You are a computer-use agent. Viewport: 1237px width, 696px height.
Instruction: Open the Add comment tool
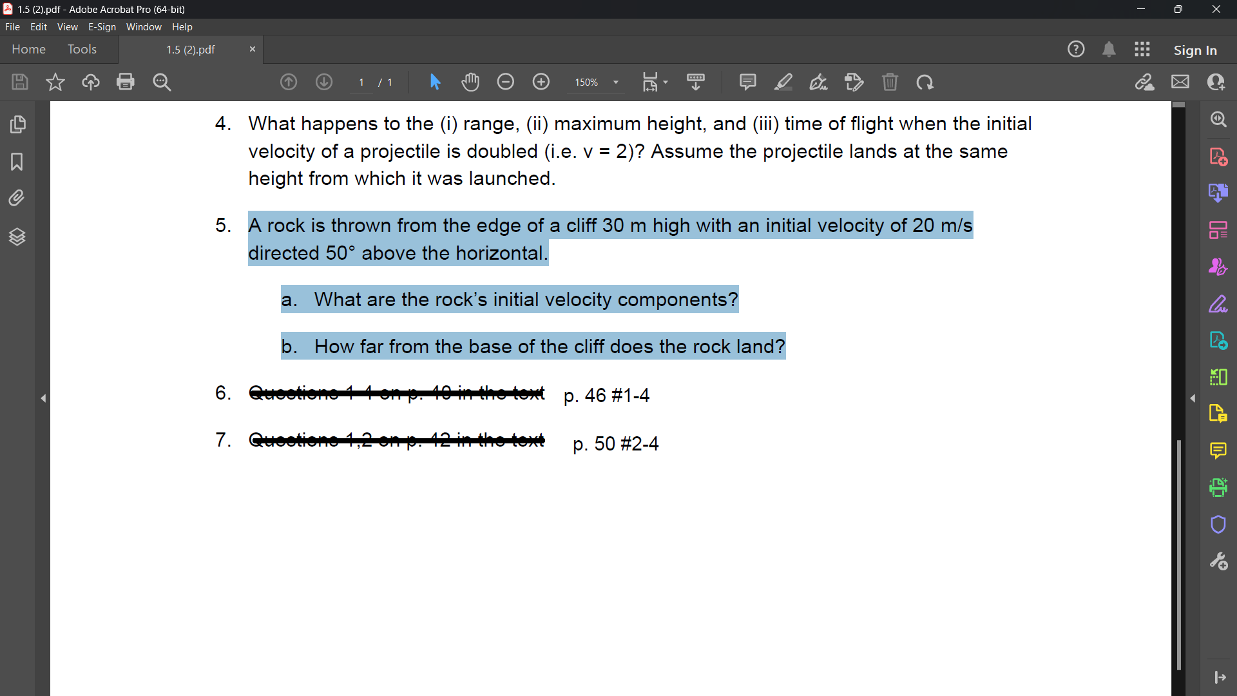tap(748, 82)
